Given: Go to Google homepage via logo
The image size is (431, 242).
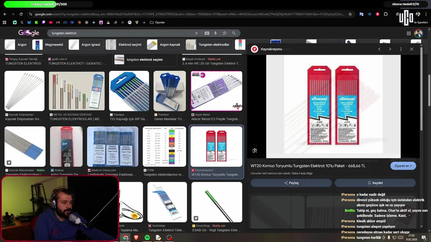Looking at the screenshot, I should [x=29, y=33].
